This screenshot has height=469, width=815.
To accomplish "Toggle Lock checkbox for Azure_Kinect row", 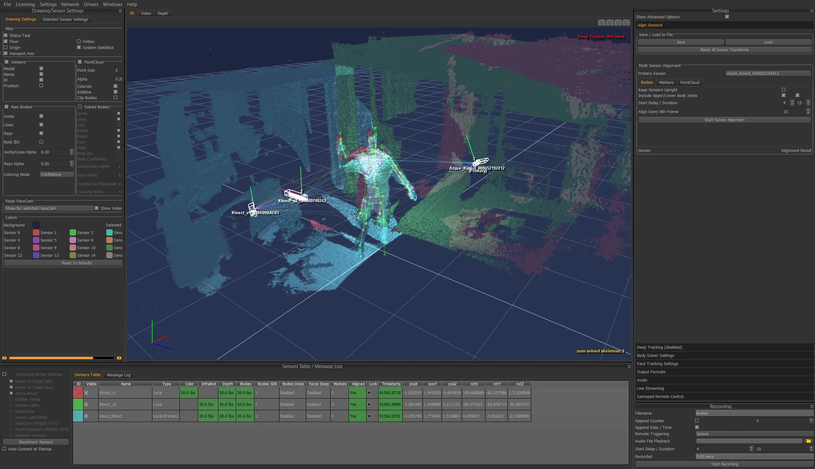I will pos(369,416).
